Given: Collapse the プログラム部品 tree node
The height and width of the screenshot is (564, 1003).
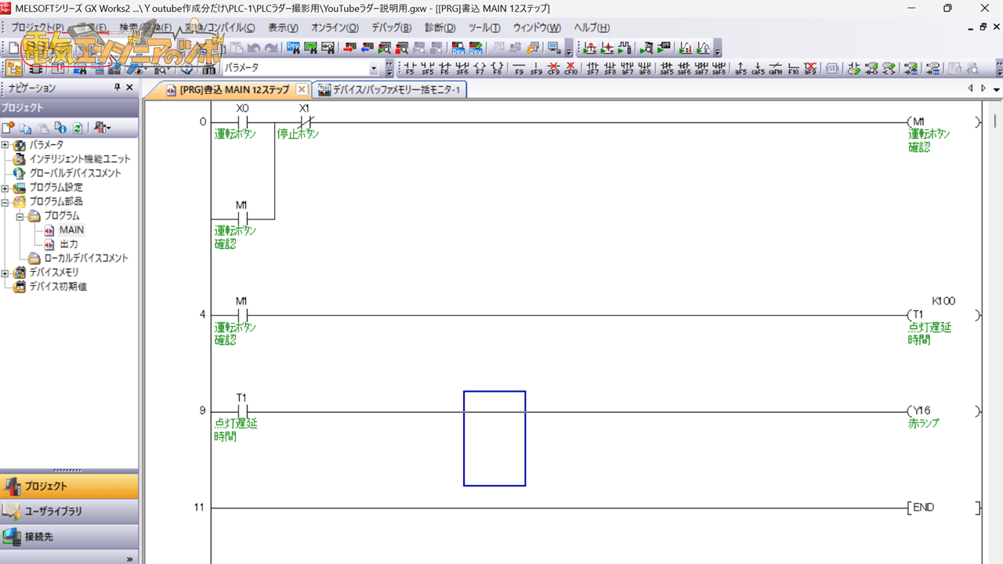Looking at the screenshot, I should [x=5, y=201].
